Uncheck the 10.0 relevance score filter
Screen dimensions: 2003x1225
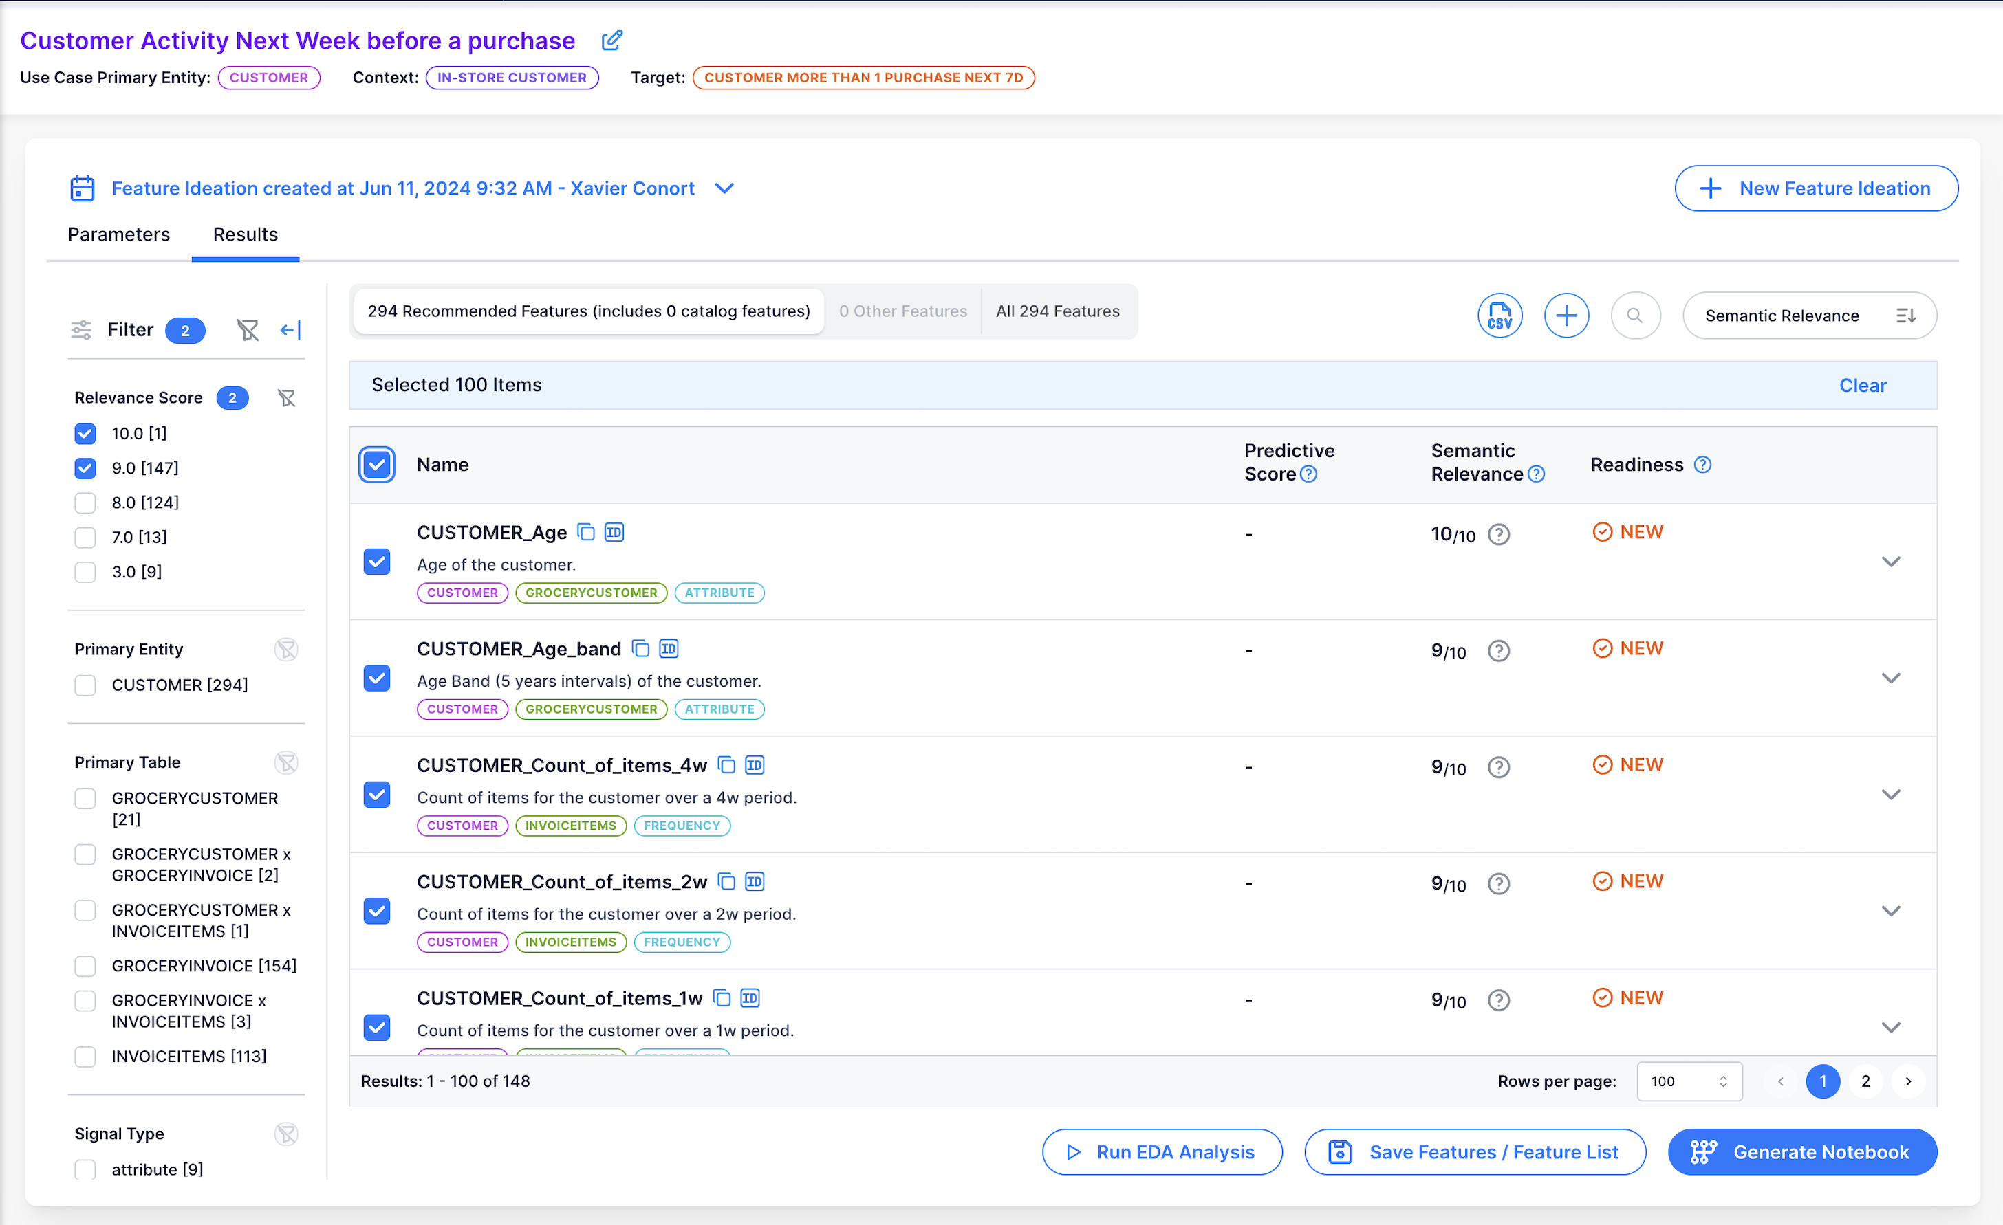point(85,434)
